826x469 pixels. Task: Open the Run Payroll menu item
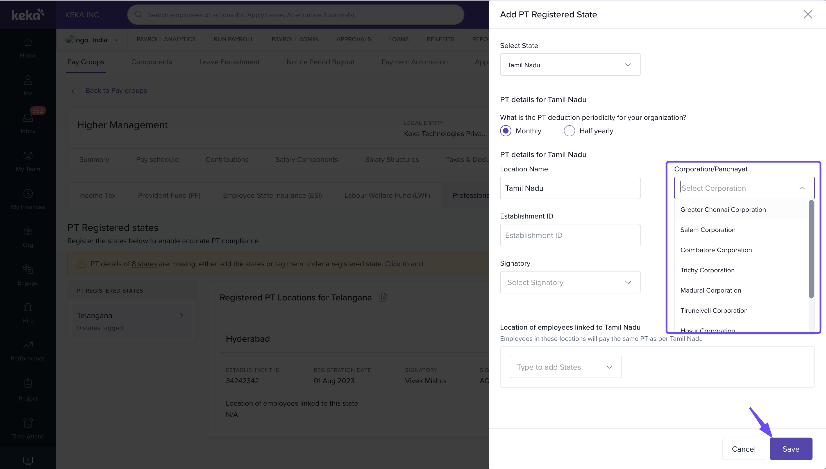(x=233, y=39)
